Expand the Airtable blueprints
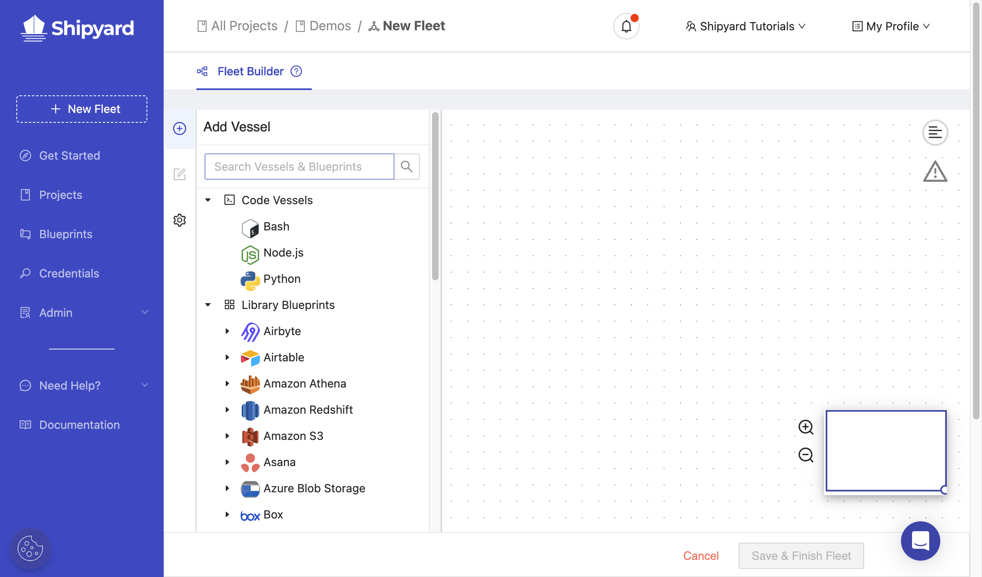This screenshot has height=577, width=982. [227, 357]
